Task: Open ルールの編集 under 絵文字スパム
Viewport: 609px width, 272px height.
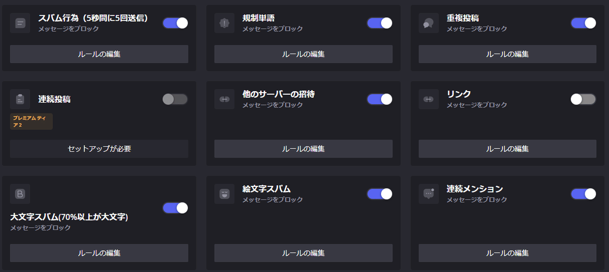Action: pos(303,253)
